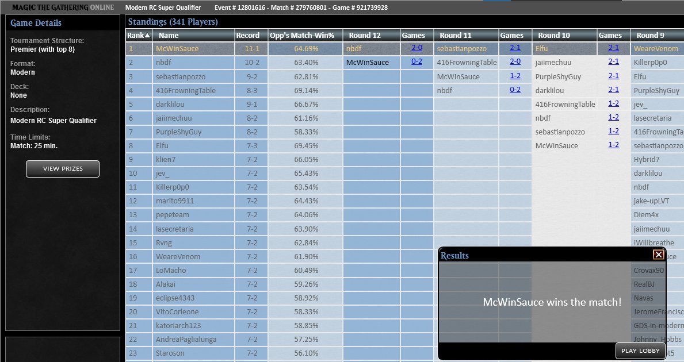The image size is (684, 362).
Task: Select Alakai in the standings
Action: 165,284
